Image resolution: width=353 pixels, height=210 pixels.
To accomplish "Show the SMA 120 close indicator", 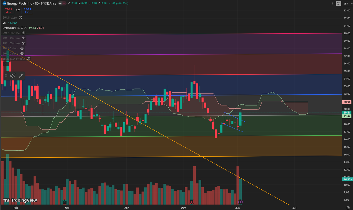I will [23, 38].
